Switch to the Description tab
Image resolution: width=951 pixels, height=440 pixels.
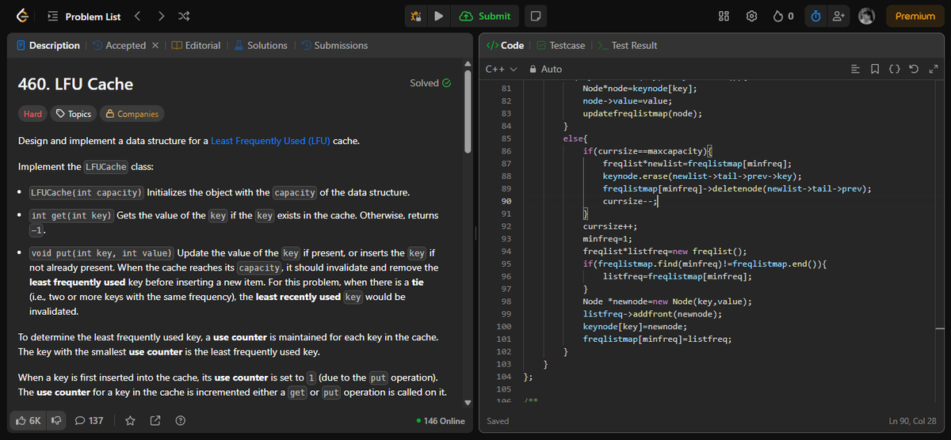(48, 45)
